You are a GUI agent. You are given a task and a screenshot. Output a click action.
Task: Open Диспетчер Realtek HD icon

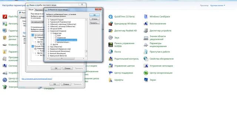110,31
